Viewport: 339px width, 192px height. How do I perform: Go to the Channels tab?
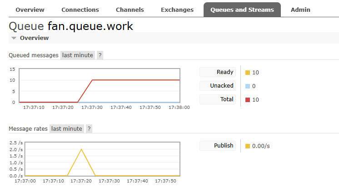(130, 10)
